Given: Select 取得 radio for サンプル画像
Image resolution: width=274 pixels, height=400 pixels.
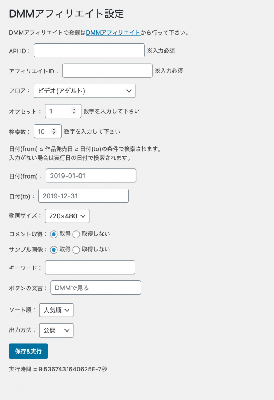Looking at the screenshot, I should [x=53, y=250].
